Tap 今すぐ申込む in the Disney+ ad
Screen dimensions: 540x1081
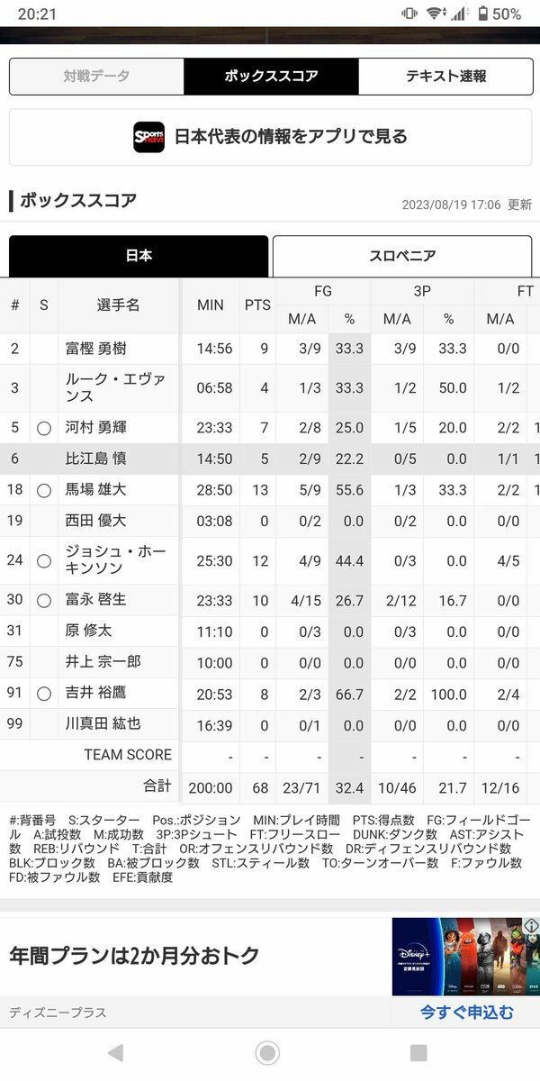tap(467, 1013)
